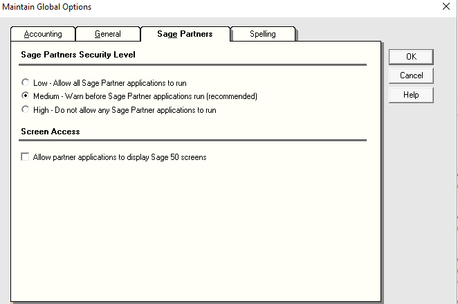Click the Screen Access heading
Viewport: 458px width, 304px height.
pos(51,132)
